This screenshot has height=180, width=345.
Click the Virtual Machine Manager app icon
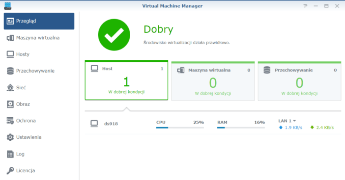[x=8, y=6]
